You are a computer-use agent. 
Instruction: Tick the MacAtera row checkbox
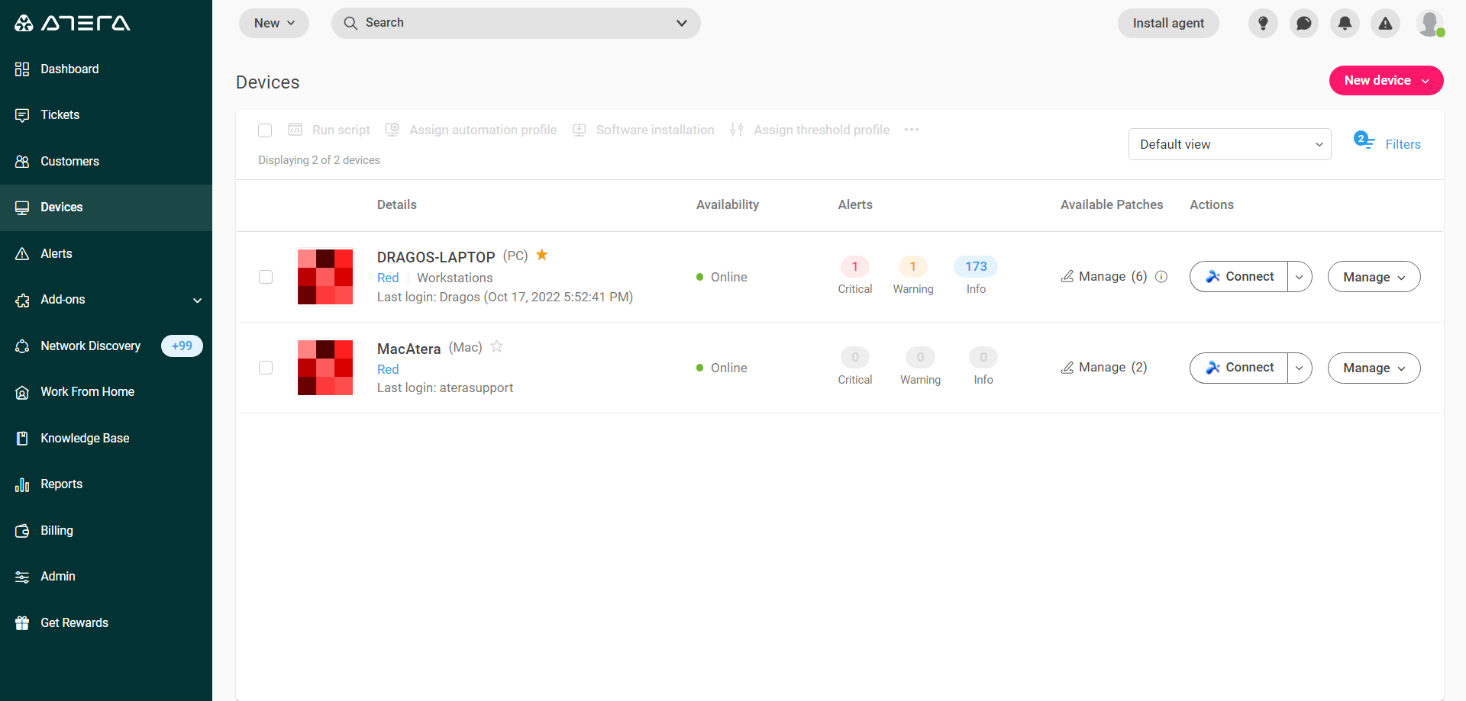(266, 368)
